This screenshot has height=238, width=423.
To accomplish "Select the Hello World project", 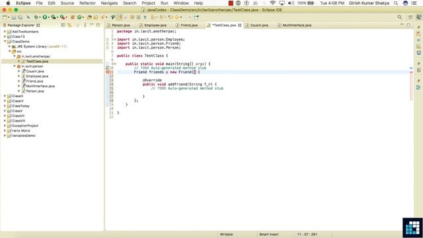I will [x=20, y=131].
